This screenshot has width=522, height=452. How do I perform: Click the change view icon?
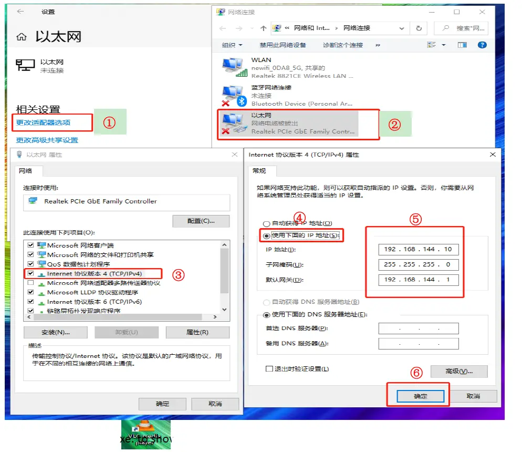click(432, 45)
